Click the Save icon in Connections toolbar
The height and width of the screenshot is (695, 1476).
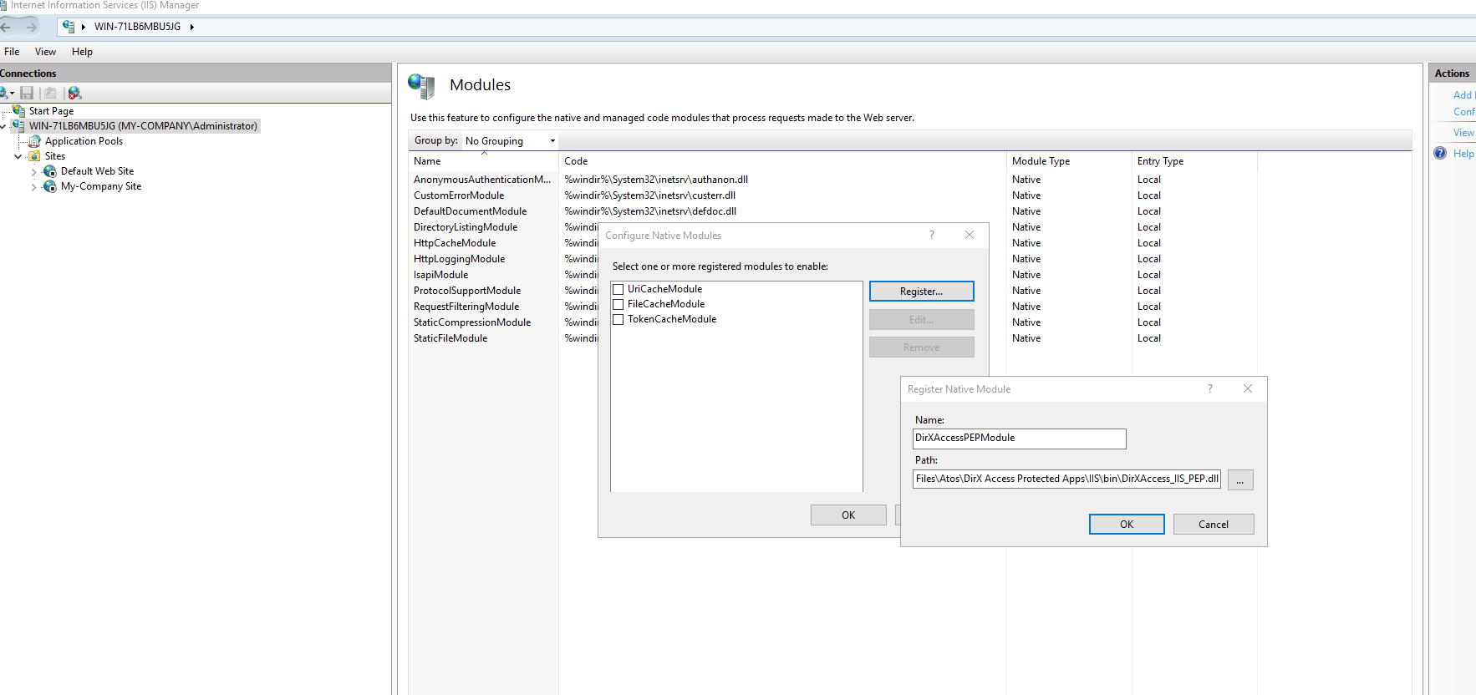(x=27, y=93)
